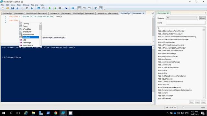Switch to the Untitled6.ps1 tab
207x116 pixels.
[x=107, y=14]
